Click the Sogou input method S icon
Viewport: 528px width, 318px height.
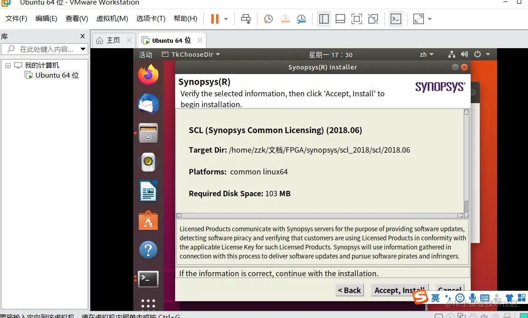coord(420,298)
